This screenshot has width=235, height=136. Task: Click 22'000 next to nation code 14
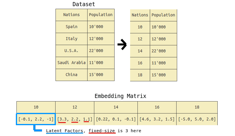point(163,51)
